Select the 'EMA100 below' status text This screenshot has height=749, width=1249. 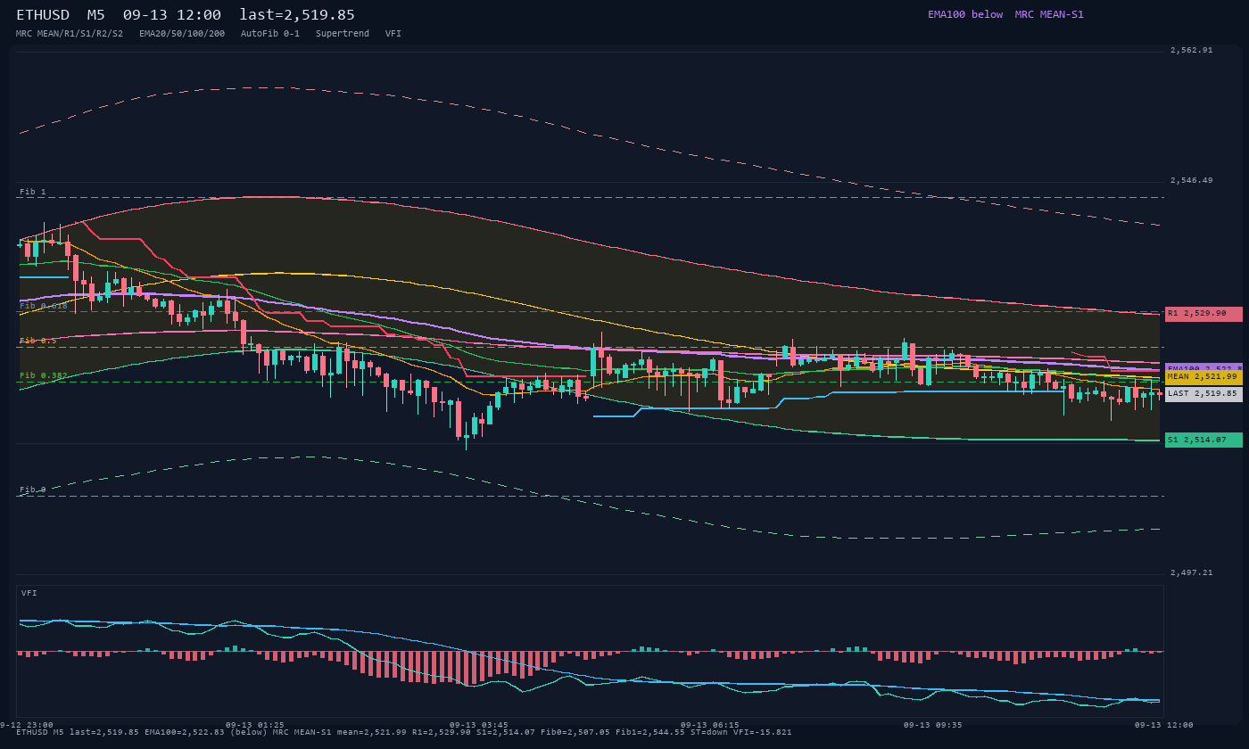click(x=965, y=14)
